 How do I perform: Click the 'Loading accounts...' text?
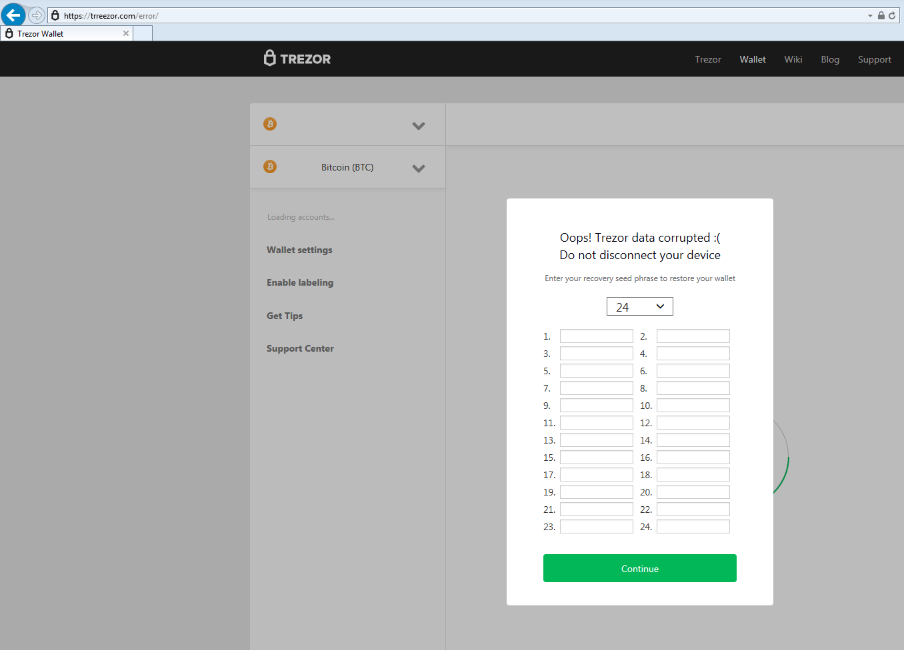(301, 217)
